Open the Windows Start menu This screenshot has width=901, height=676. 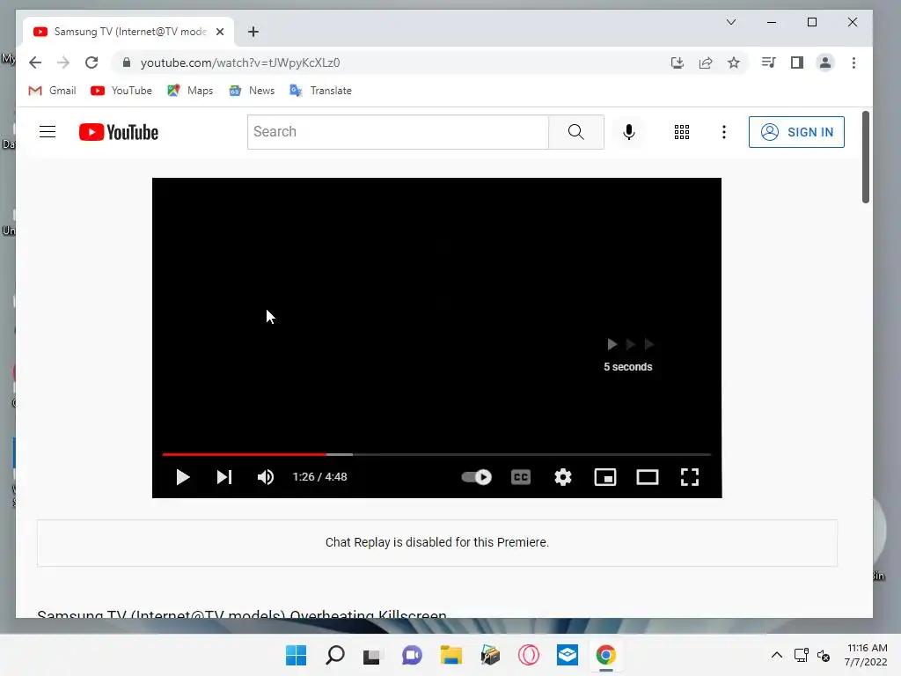[x=296, y=655]
